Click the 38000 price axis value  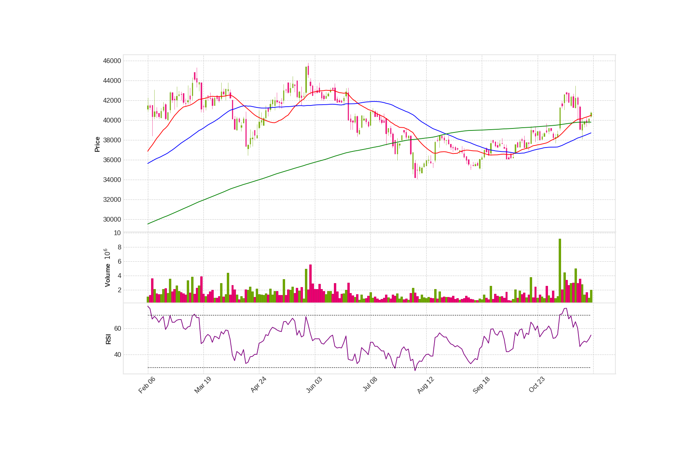(x=112, y=140)
